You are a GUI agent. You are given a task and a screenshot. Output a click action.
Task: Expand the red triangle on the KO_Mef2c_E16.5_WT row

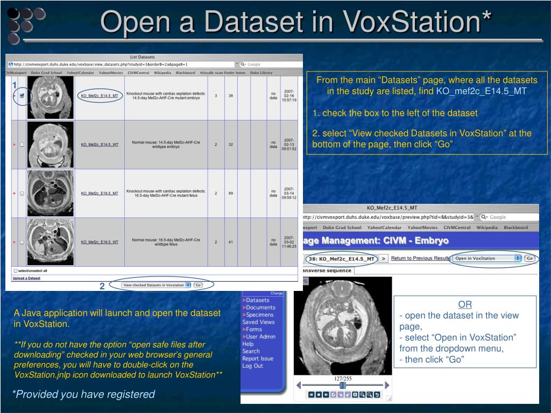coord(15,242)
